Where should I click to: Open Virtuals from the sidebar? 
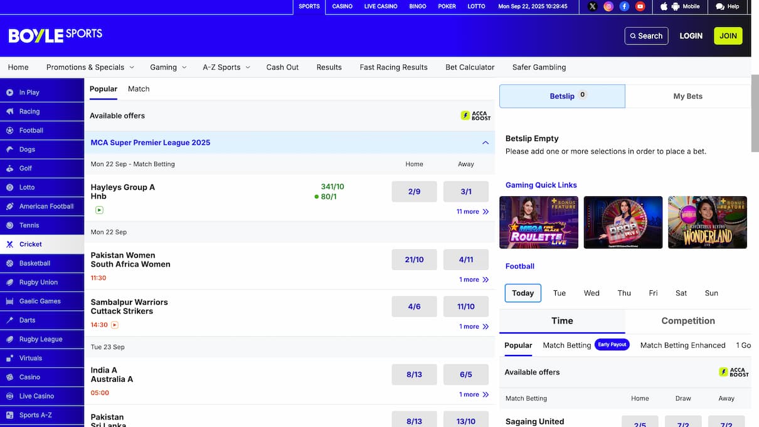point(42,358)
